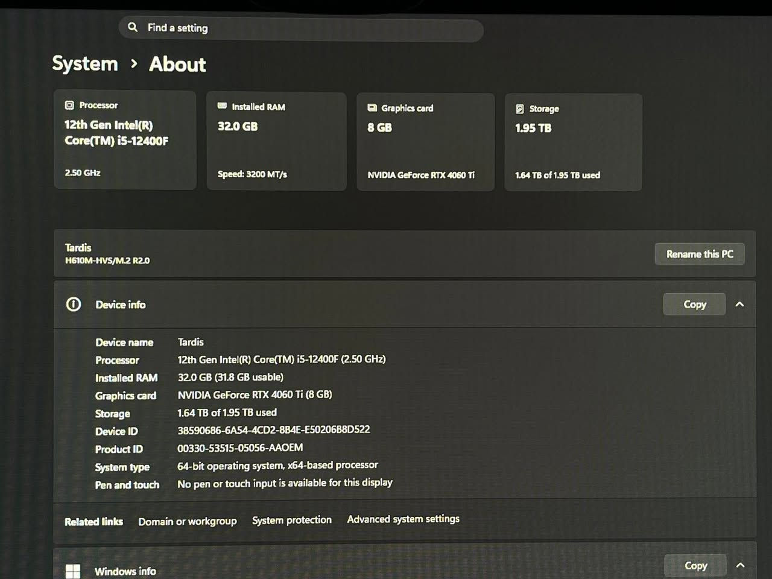This screenshot has width=772, height=579.
Task: Collapse the Device info section
Action: coord(740,305)
